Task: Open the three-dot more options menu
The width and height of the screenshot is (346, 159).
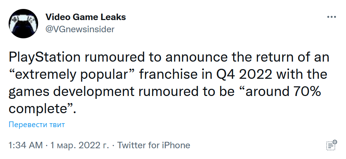Action: pos(332,17)
